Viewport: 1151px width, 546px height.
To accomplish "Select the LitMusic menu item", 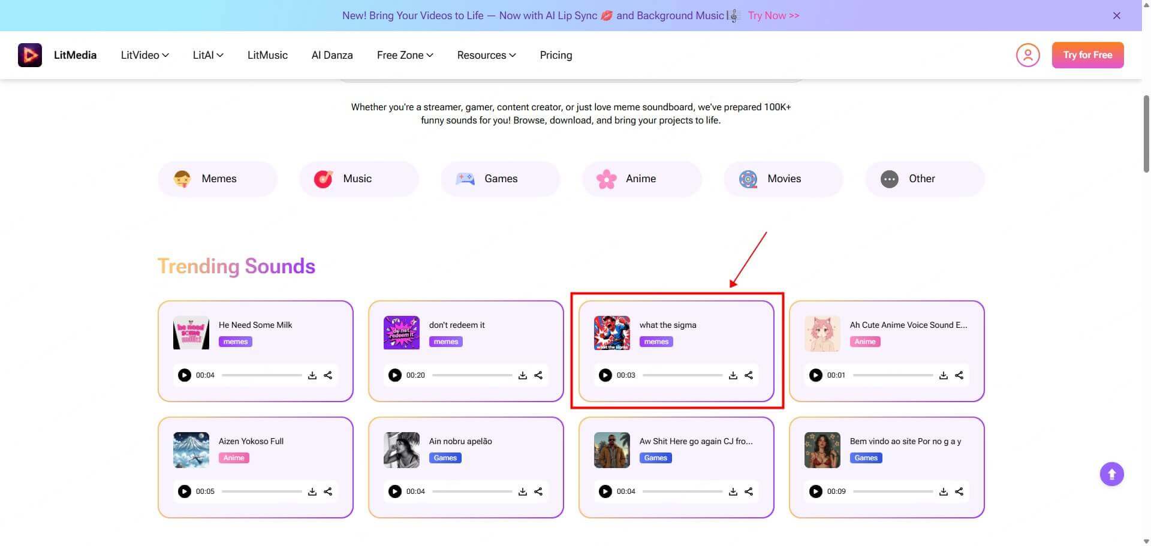I will [267, 55].
